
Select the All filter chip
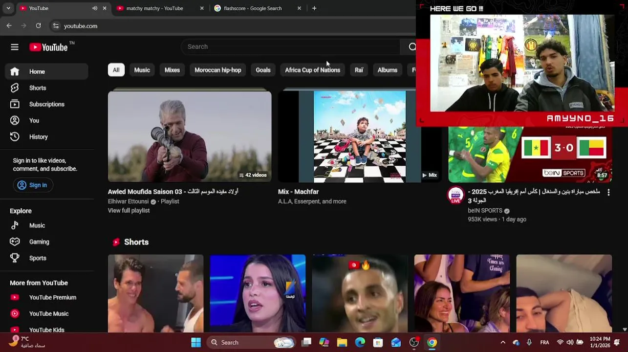pyautogui.click(x=116, y=70)
